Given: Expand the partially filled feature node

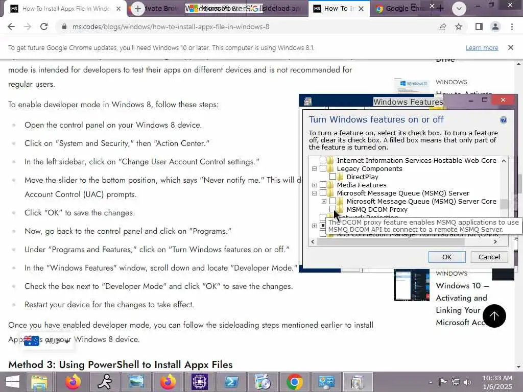Looking at the screenshot, I should 314,226.
